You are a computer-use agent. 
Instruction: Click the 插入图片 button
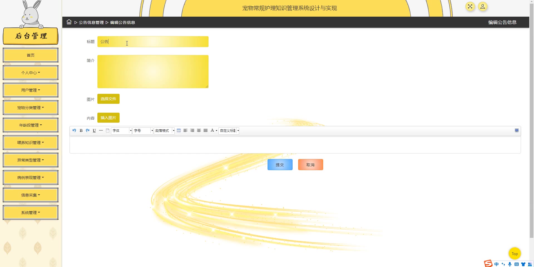click(108, 118)
